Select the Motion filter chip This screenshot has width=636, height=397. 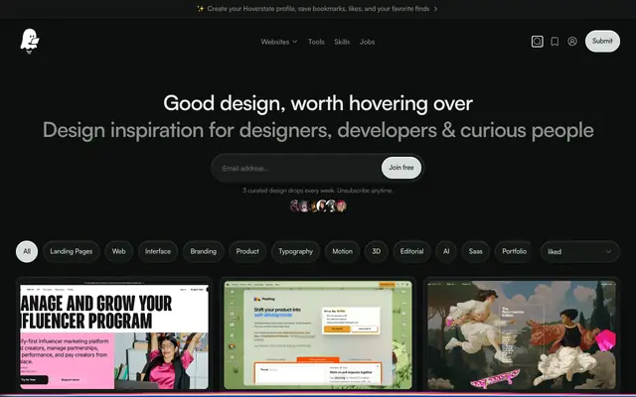click(x=342, y=251)
